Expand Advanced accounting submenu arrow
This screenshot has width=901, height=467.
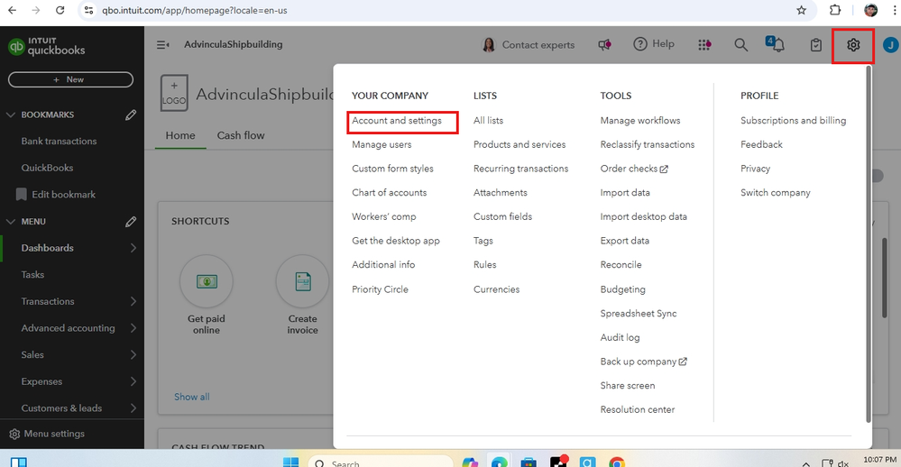point(133,328)
